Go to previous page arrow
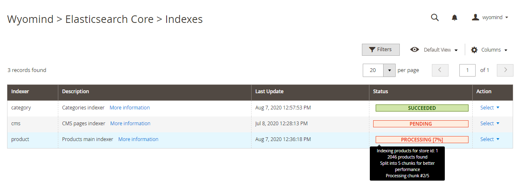Image resolution: width=521 pixels, height=196 pixels. click(440, 70)
